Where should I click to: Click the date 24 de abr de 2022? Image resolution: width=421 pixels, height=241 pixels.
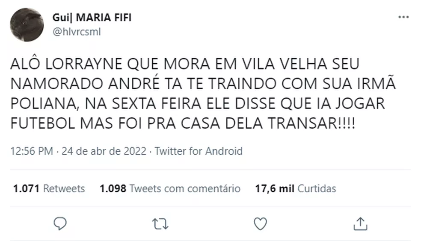(105, 151)
